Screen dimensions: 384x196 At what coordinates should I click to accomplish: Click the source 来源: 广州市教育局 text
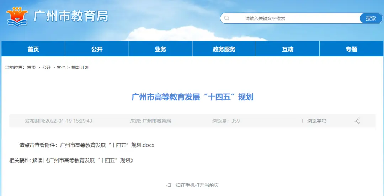point(151,121)
